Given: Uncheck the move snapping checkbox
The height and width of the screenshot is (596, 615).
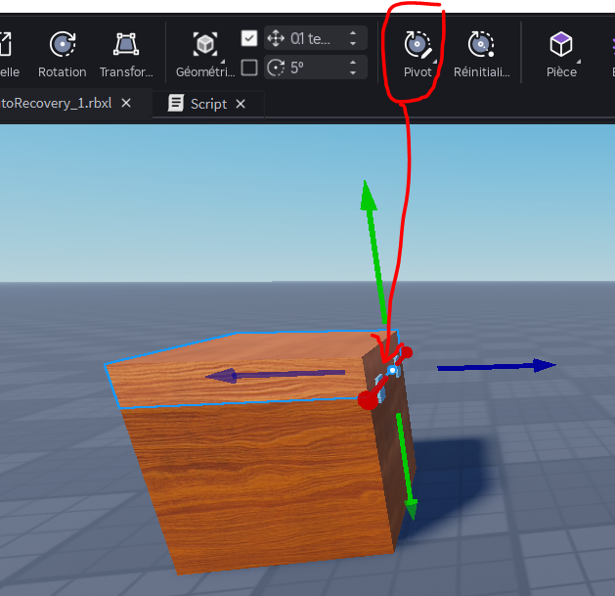Looking at the screenshot, I should pyautogui.click(x=249, y=38).
